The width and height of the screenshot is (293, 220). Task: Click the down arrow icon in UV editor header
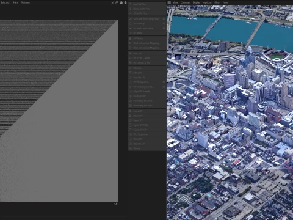126,2
